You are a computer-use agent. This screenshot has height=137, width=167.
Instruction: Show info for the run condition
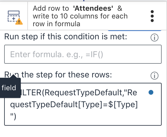155,38
